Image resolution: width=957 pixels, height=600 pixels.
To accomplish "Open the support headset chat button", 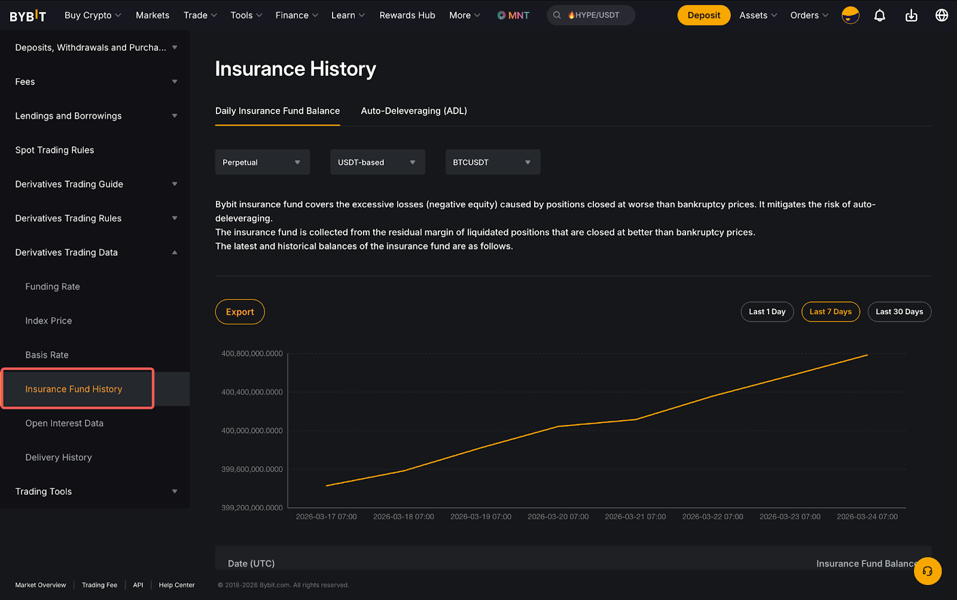I will 927,571.
